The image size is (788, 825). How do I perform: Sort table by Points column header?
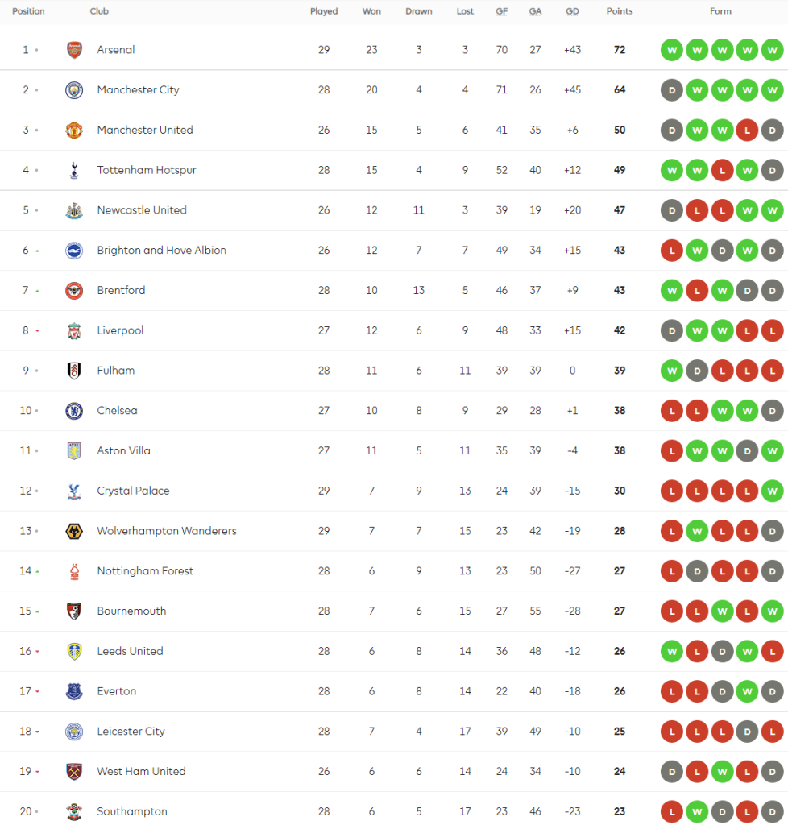[620, 11]
